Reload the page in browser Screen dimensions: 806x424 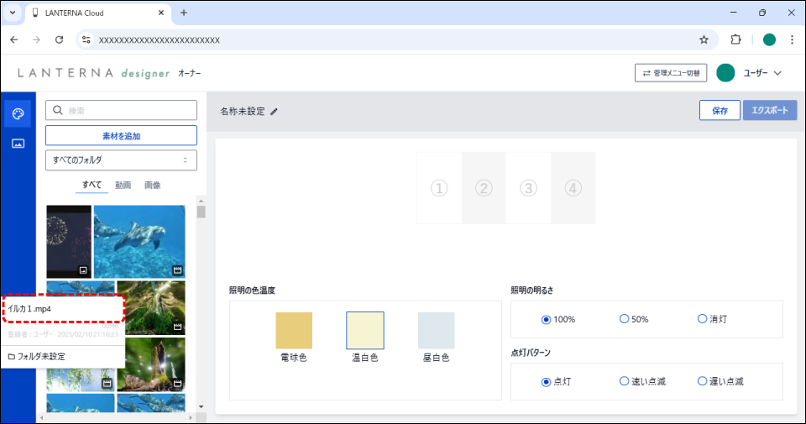pos(59,39)
